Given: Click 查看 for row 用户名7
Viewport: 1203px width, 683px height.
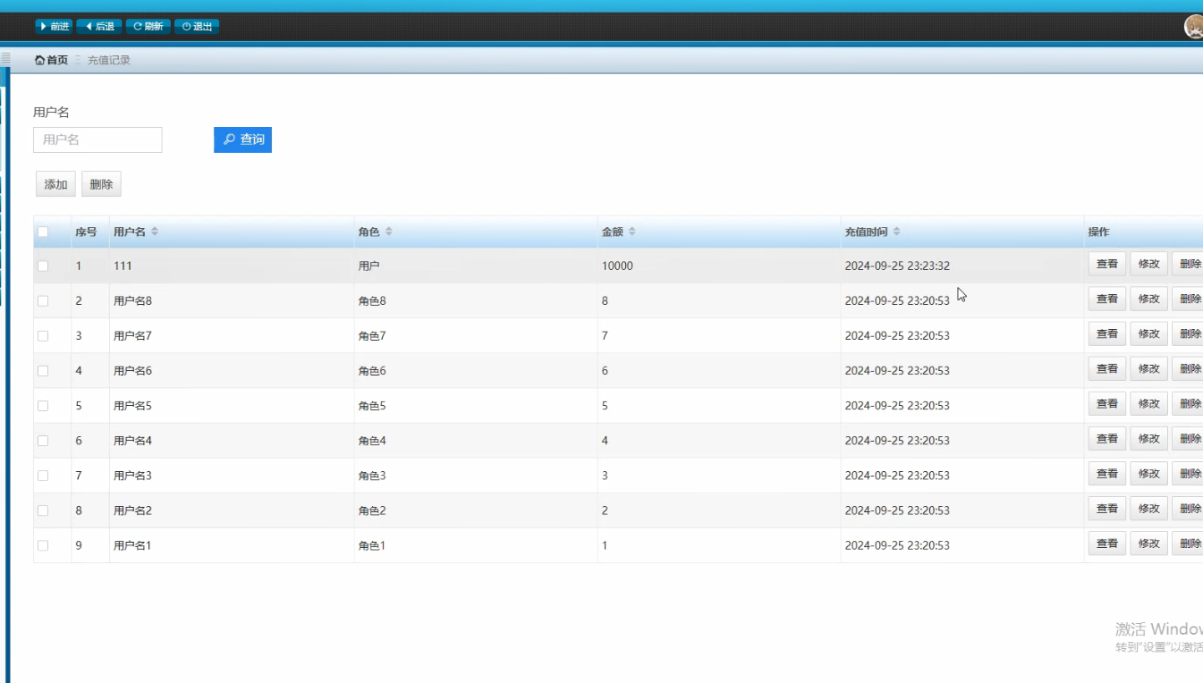Looking at the screenshot, I should (x=1107, y=333).
